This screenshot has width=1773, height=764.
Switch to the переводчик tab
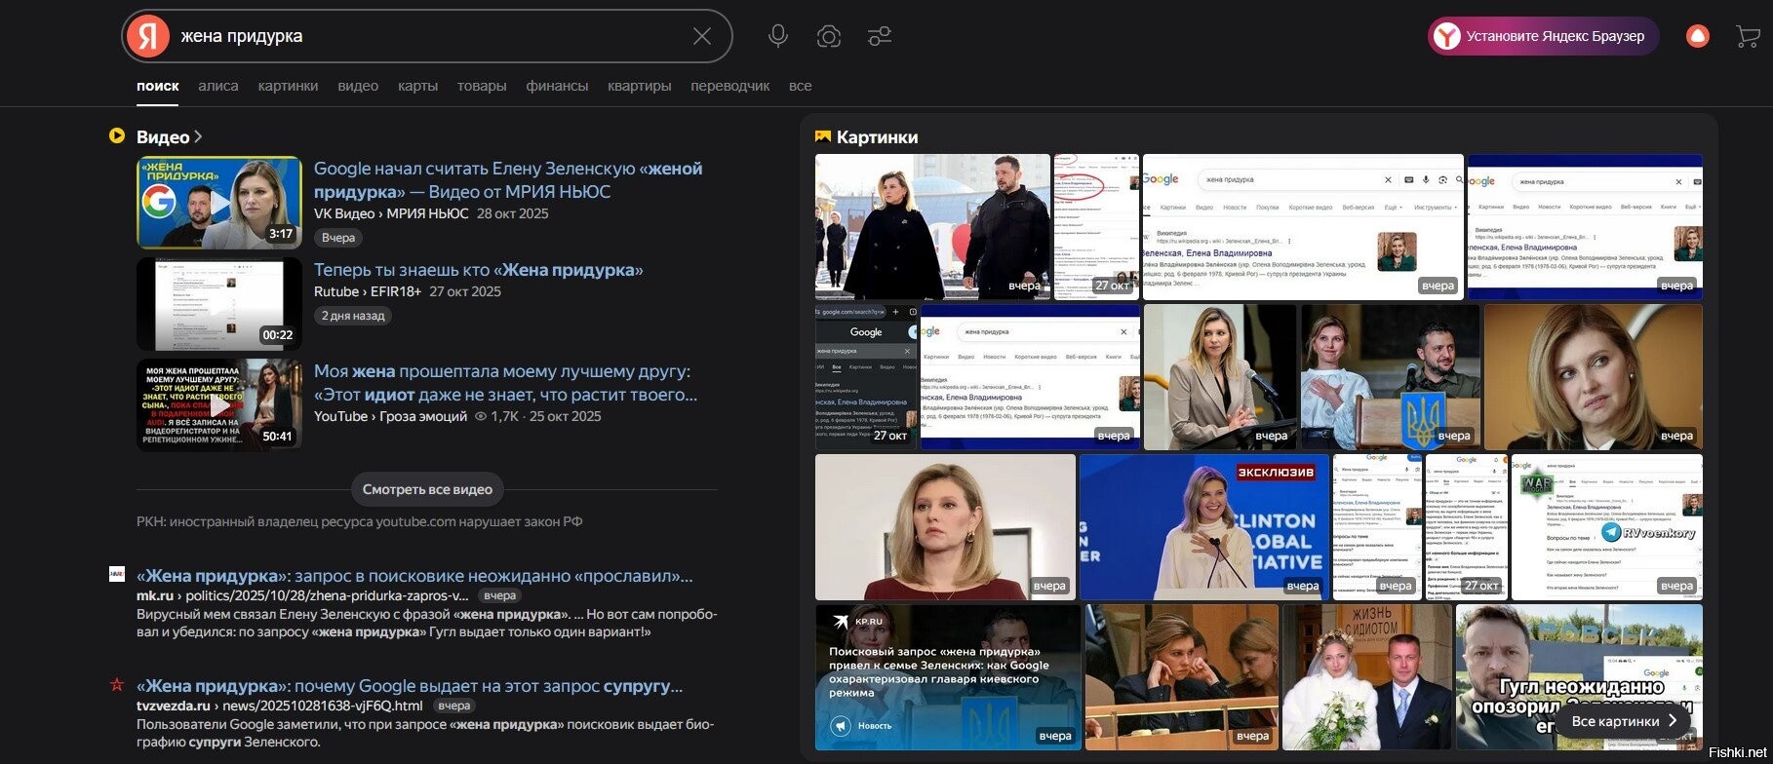(729, 86)
